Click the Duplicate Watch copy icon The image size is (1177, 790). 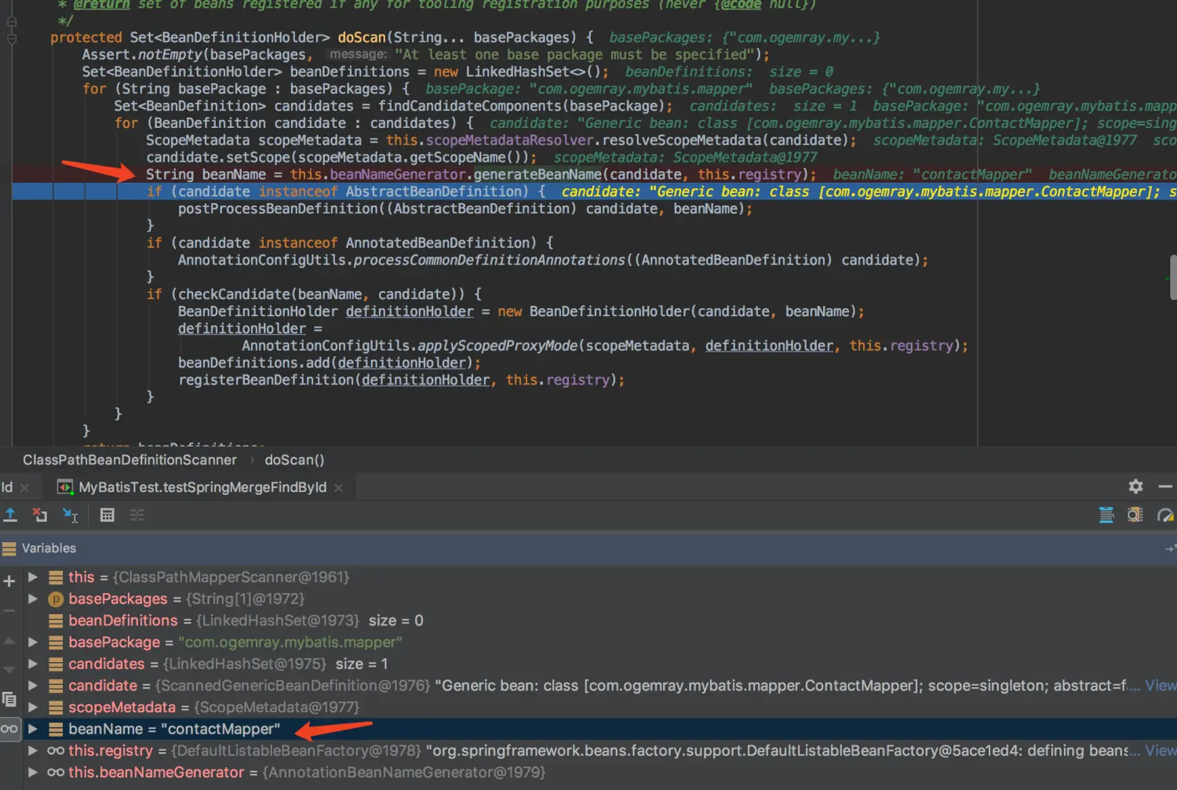click(x=9, y=698)
